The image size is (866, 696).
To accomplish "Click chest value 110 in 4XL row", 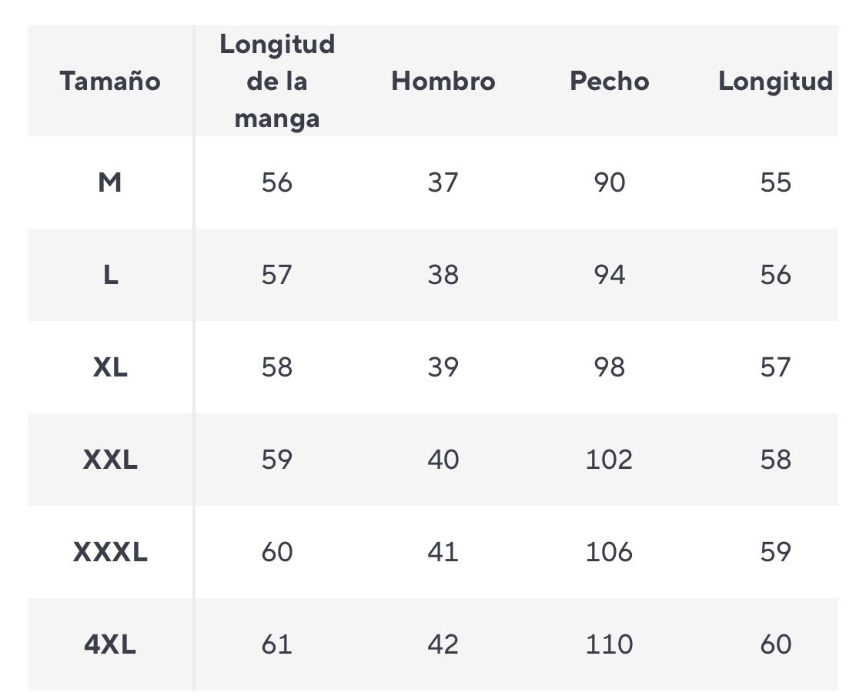I will [610, 644].
